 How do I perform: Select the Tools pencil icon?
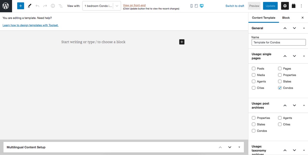[30, 6]
